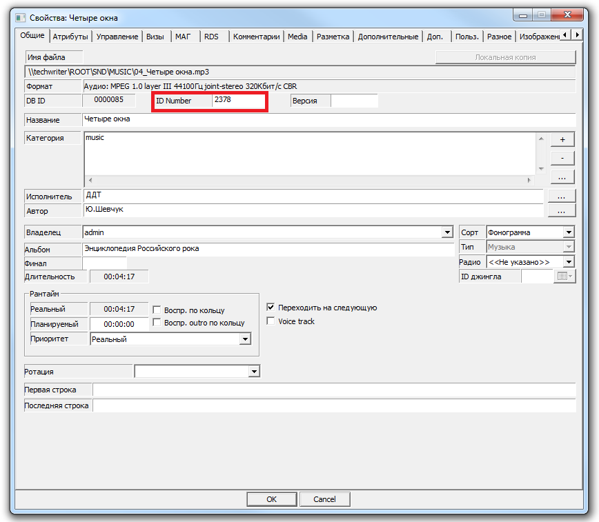Expand the Ротация dropdown

(x=254, y=371)
